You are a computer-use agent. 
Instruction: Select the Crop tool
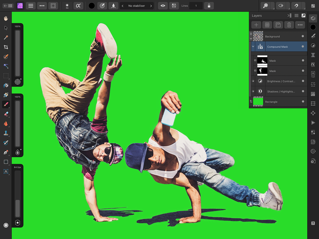[x=6, y=47]
